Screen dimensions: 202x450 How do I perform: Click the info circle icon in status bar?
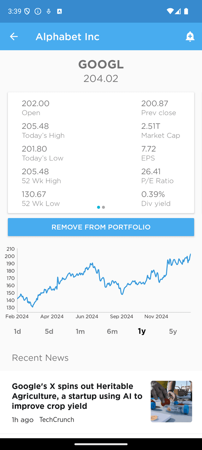[x=38, y=11]
